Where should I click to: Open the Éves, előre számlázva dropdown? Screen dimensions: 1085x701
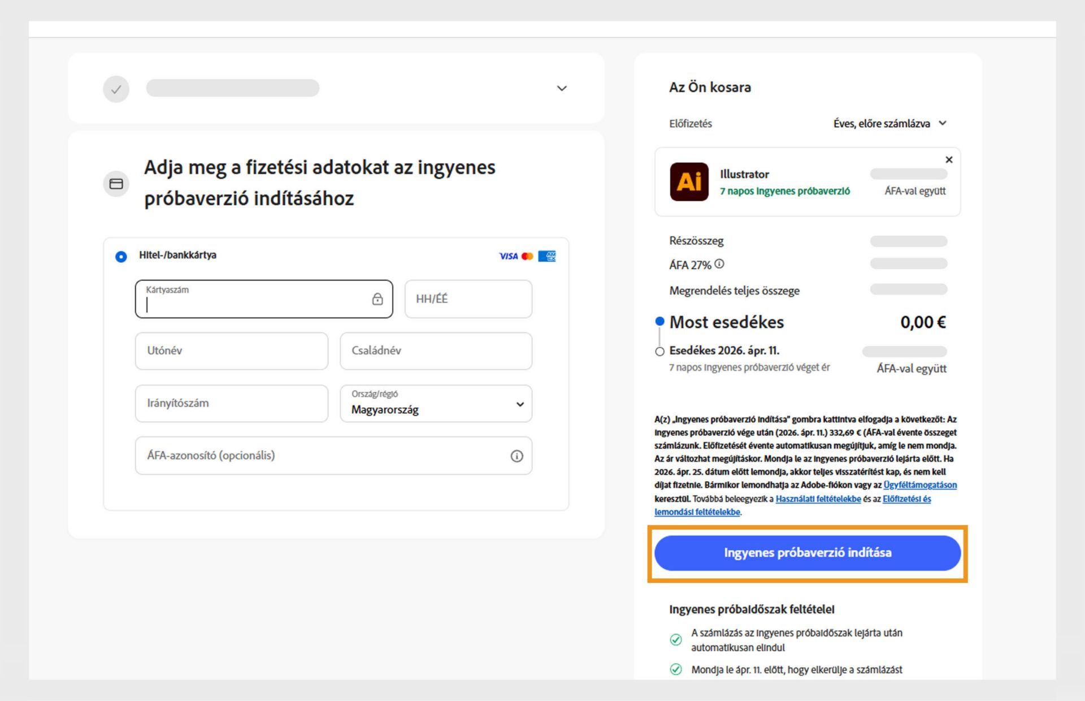point(889,124)
